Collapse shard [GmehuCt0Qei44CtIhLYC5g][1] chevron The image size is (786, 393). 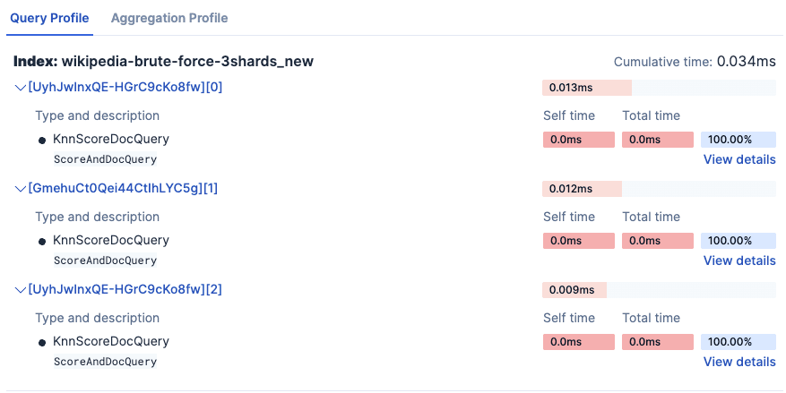coord(21,189)
